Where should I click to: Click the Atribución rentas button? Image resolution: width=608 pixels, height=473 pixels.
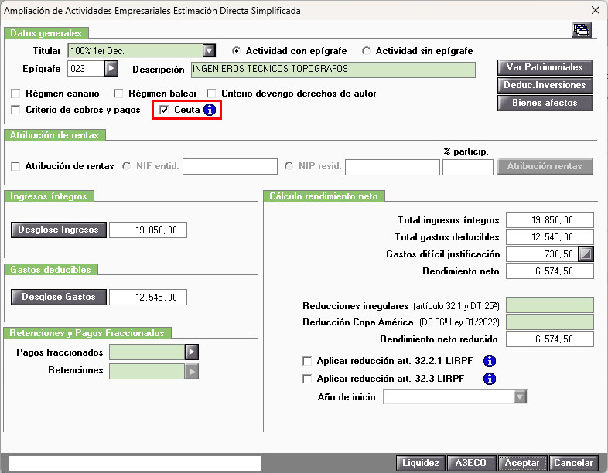coord(545,167)
